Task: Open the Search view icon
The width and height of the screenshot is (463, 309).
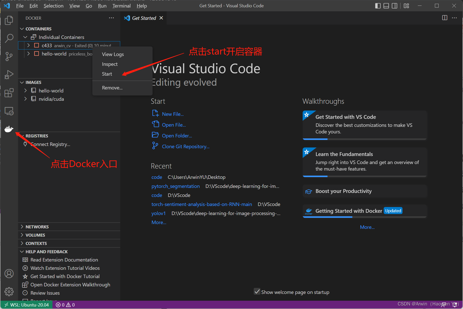Action: tap(9, 38)
